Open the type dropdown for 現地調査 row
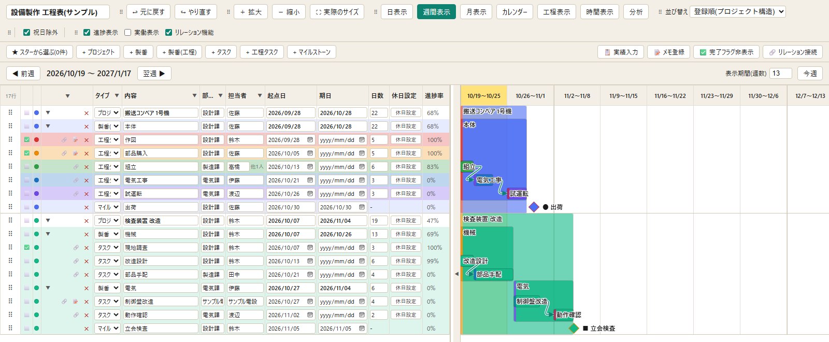 [107, 248]
